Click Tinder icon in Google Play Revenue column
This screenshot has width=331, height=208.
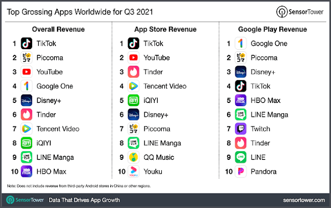pos(240,143)
